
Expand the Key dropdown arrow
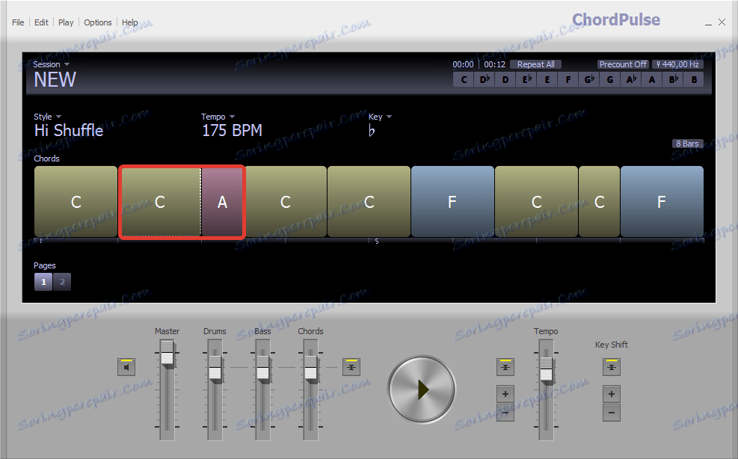pyautogui.click(x=390, y=117)
